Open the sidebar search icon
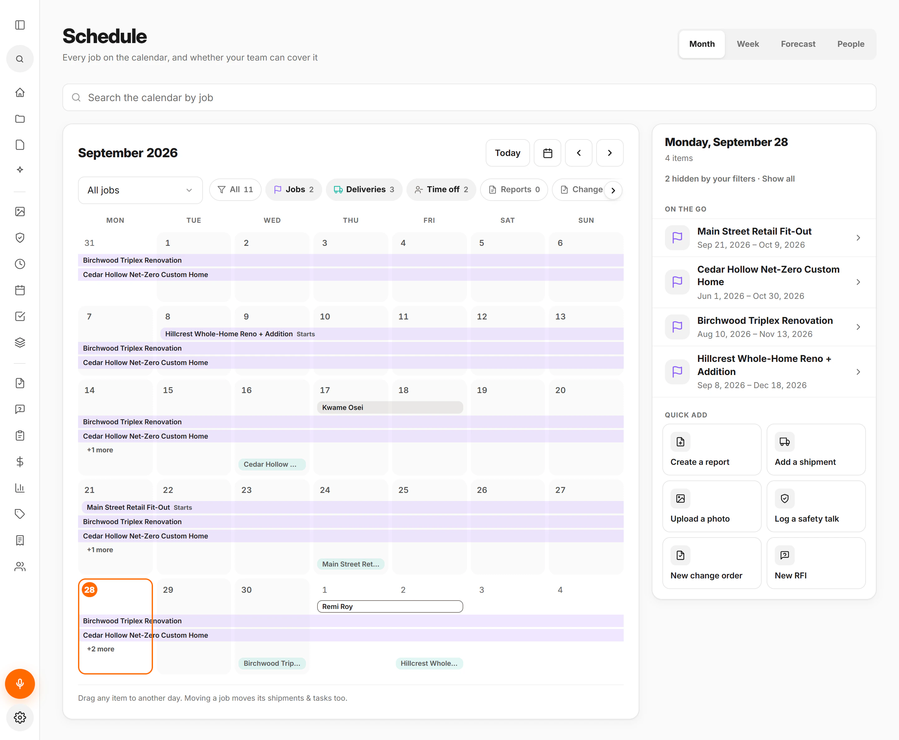The image size is (899, 740). click(x=20, y=59)
